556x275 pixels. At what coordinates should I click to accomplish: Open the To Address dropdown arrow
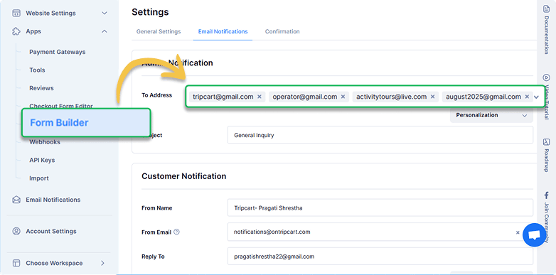pos(537,97)
